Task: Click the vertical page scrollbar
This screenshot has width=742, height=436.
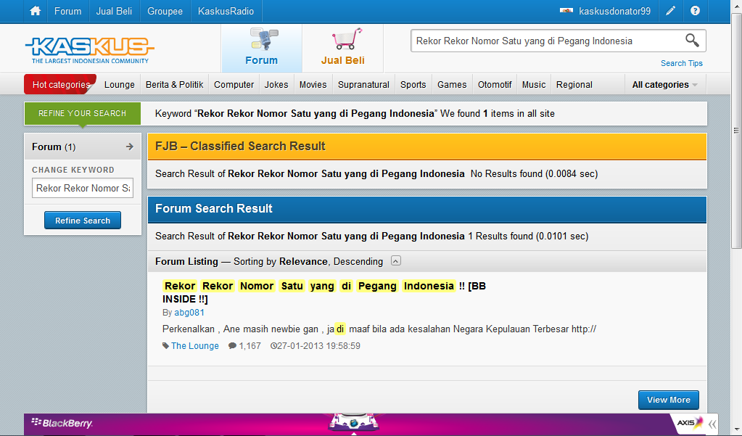Action: [736, 145]
